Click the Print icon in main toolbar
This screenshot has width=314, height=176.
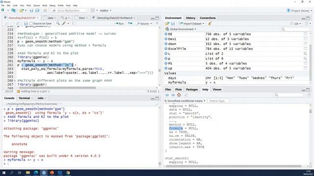tap(45, 10)
